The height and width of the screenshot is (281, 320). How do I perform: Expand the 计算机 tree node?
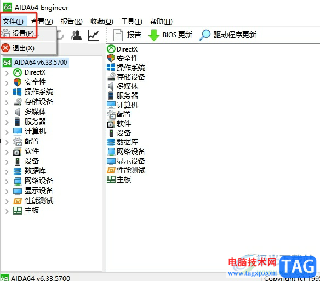click(7, 132)
